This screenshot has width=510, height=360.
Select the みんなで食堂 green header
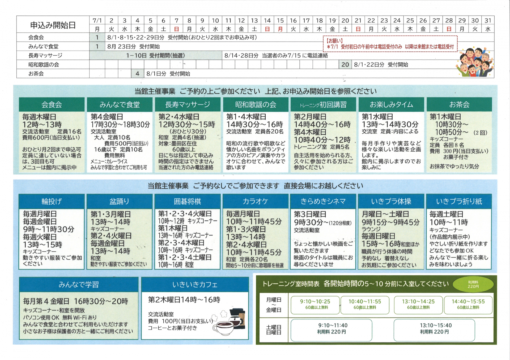[x=120, y=104]
